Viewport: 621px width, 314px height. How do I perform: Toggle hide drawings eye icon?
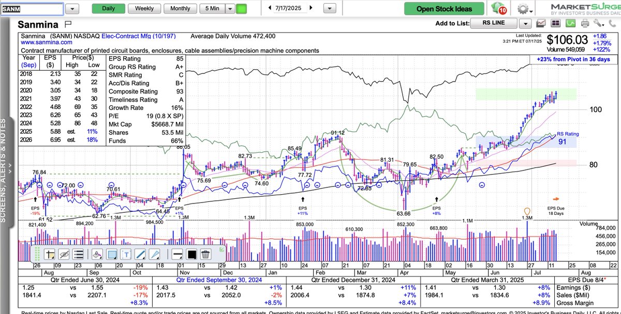pos(64,254)
